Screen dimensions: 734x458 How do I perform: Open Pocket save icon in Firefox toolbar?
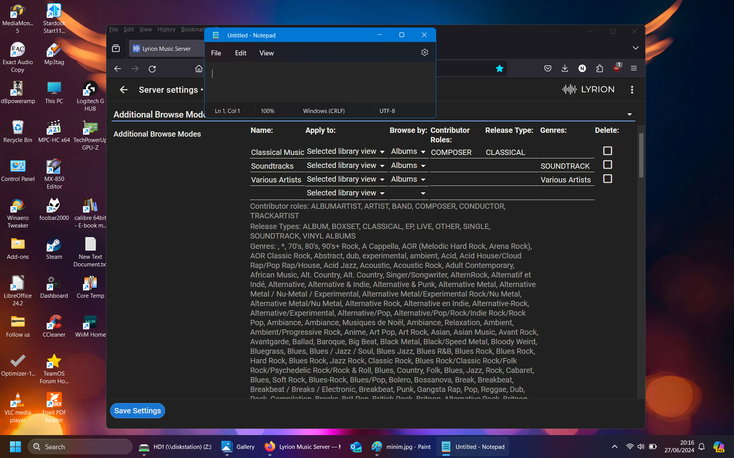(547, 68)
